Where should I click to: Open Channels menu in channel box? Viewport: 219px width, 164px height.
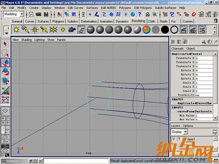[x=177, y=49]
